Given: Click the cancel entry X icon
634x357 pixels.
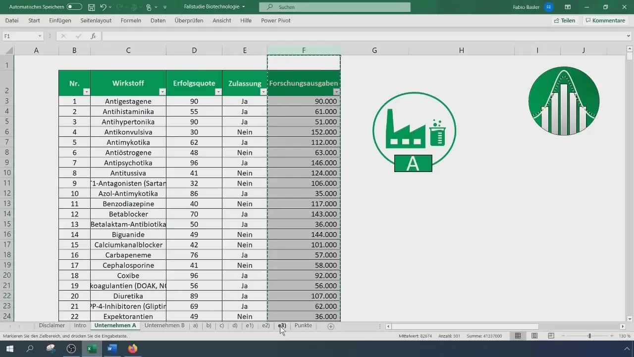Looking at the screenshot, I should coord(63,36).
